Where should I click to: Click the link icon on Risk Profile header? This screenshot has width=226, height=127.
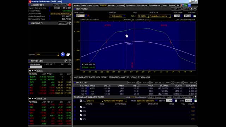195,9
